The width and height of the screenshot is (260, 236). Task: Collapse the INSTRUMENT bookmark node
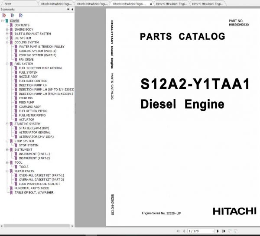point(7,150)
